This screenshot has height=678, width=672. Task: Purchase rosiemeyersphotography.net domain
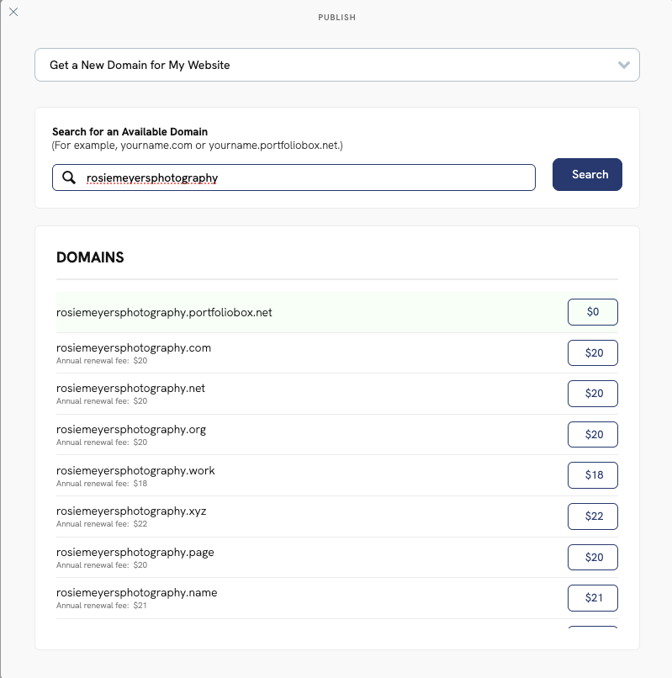(592, 393)
